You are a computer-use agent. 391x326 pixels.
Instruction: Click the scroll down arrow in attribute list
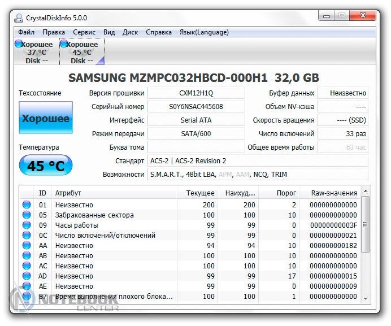(365, 298)
